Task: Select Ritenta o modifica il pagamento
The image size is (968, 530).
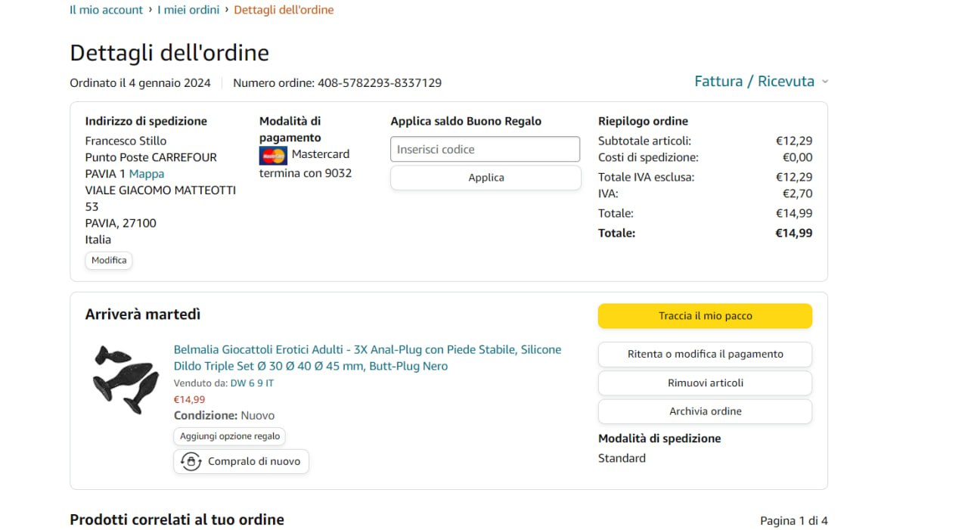Action: coord(705,354)
